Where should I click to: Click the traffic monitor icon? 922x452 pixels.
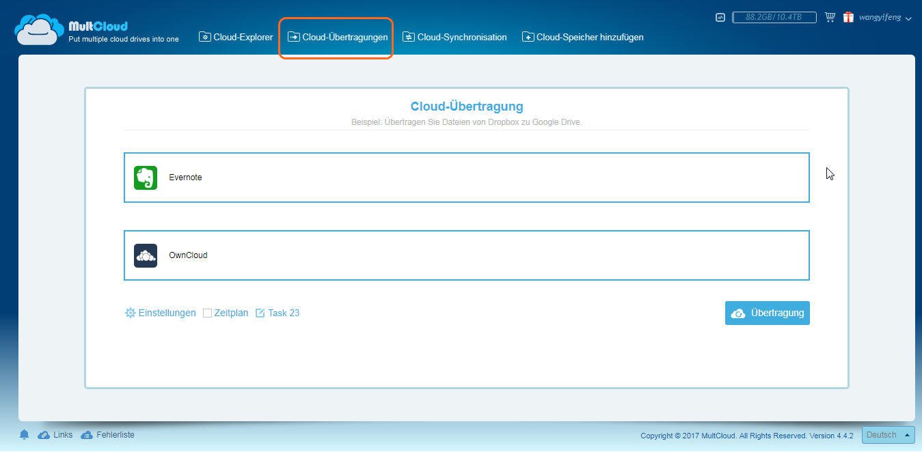(x=720, y=18)
